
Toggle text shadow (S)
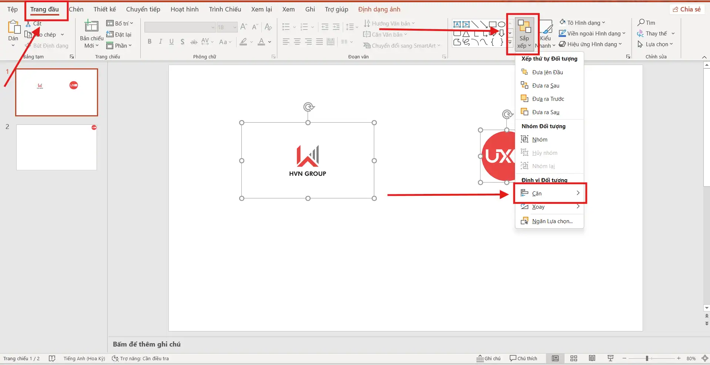(182, 42)
